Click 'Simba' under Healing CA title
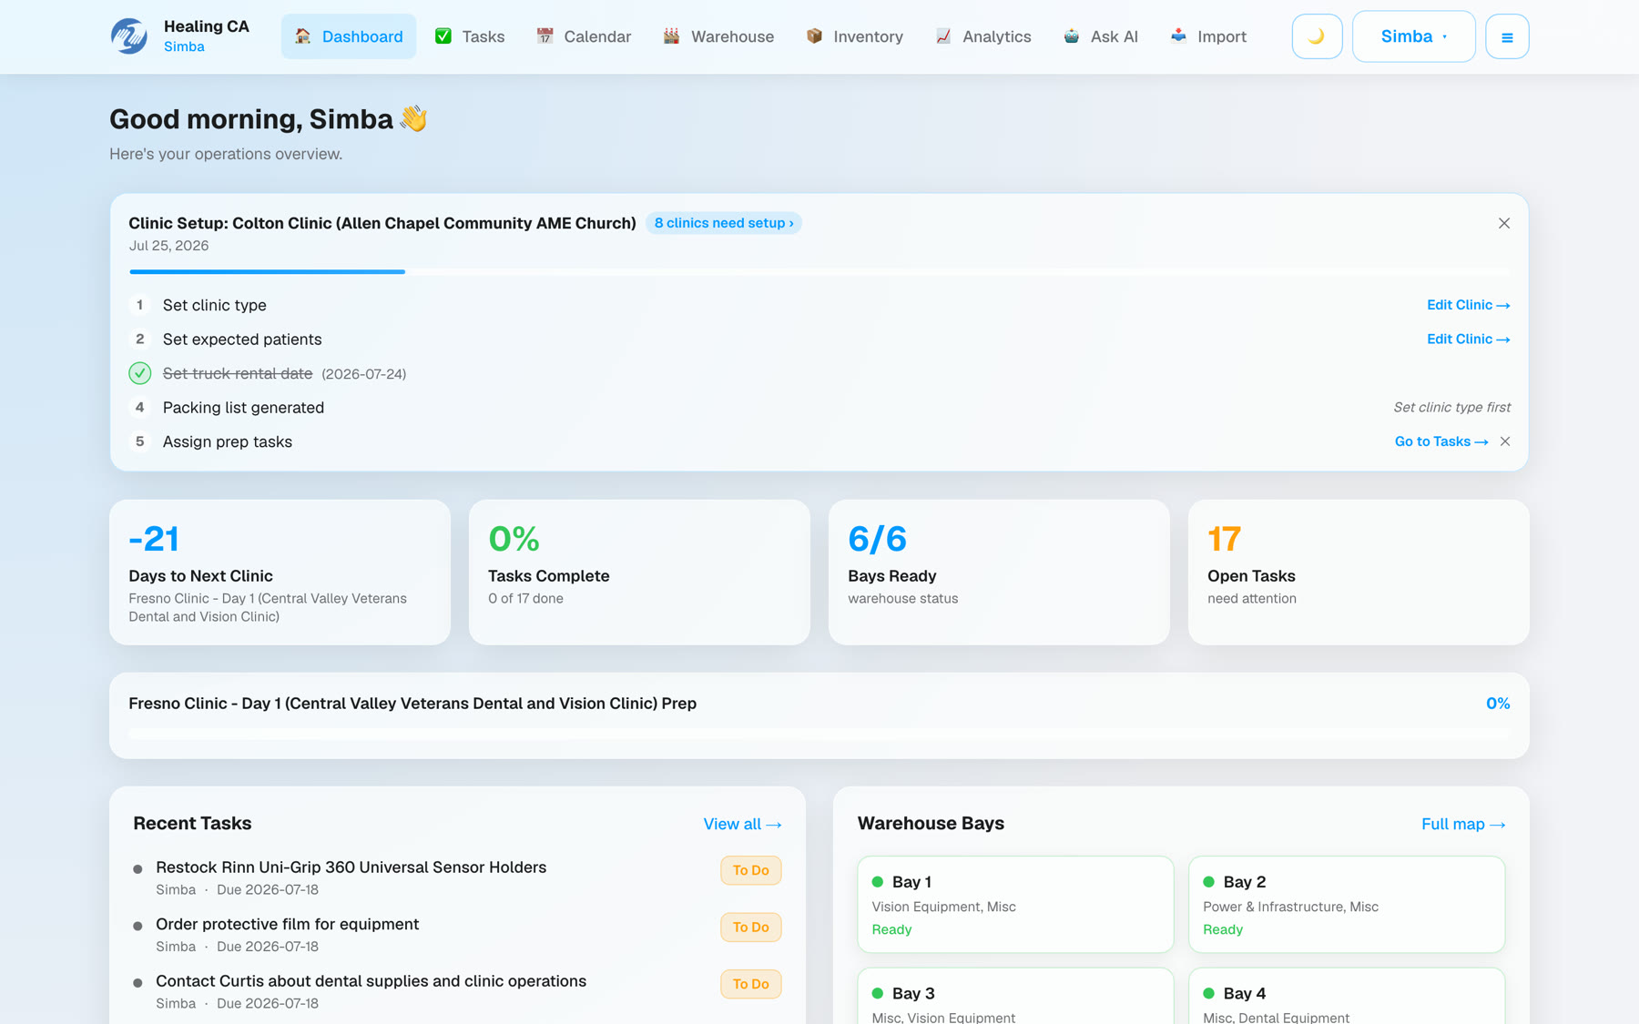The width and height of the screenshot is (1639, 1024). [184, 47]
